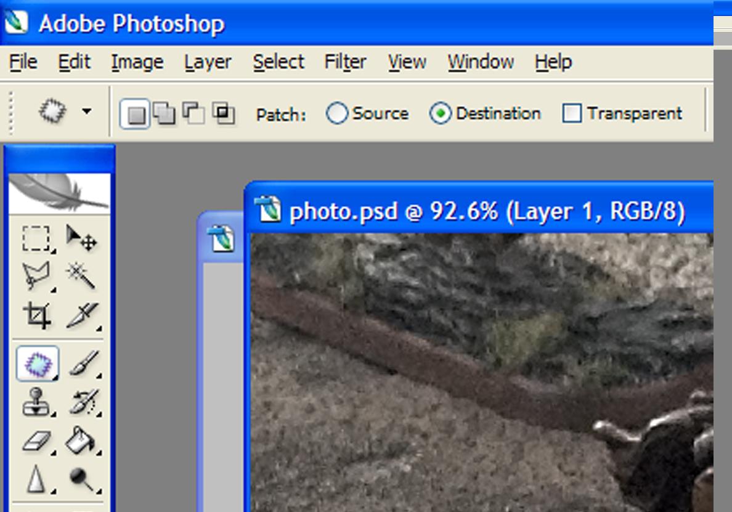Open the Filter menu
Screen dimensions: 732x512
pyautogui.click(x=346, y=62)
